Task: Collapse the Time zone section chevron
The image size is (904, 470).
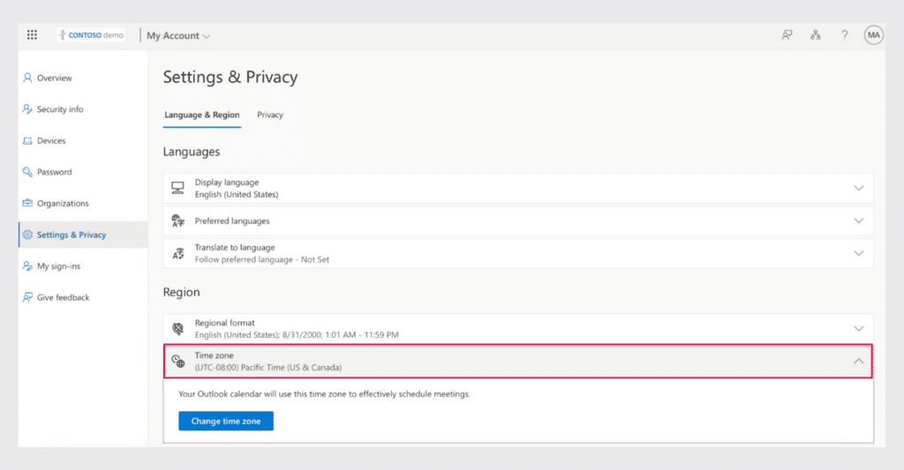Action: tap(858, 362)
